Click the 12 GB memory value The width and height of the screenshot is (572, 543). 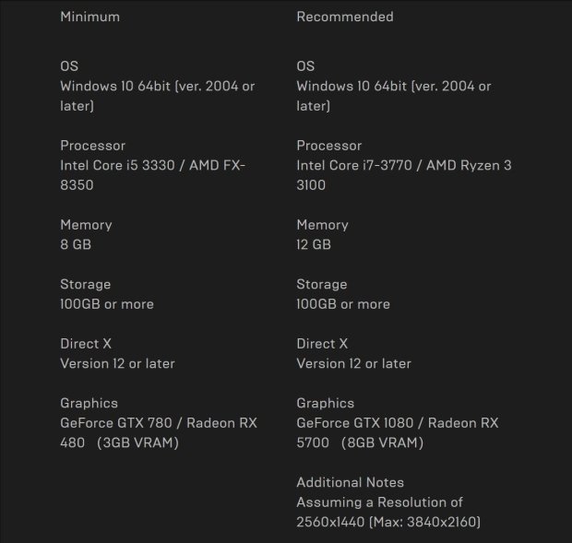coord(314,244)
